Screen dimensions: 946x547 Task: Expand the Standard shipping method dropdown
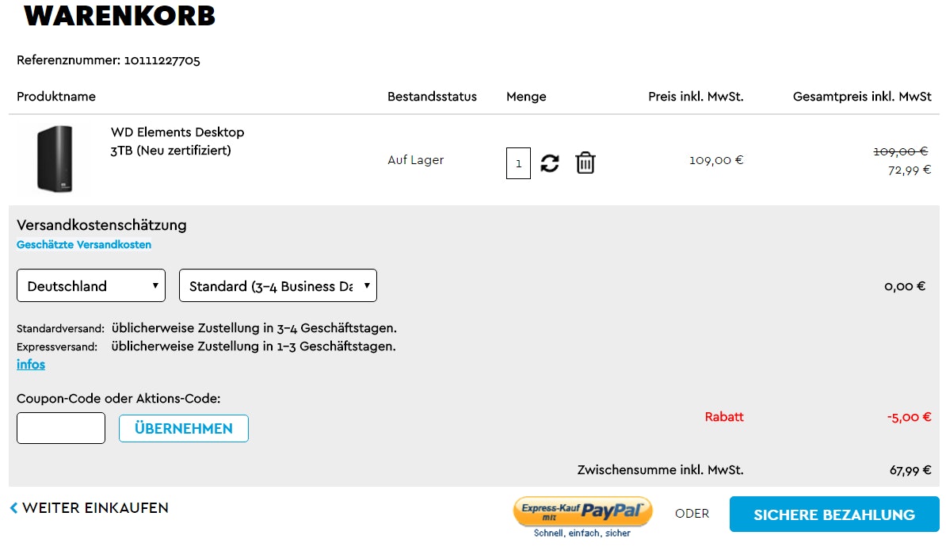click(278, 286)
